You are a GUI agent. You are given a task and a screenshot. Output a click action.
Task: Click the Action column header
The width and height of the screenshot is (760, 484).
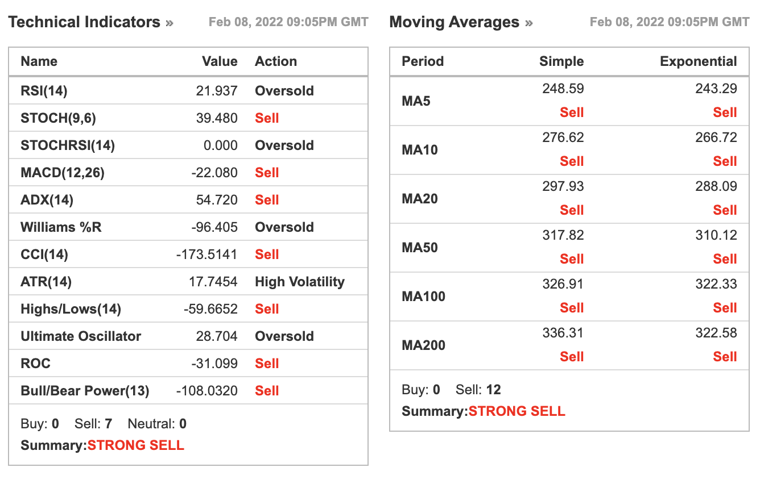(x=276, y=61)
